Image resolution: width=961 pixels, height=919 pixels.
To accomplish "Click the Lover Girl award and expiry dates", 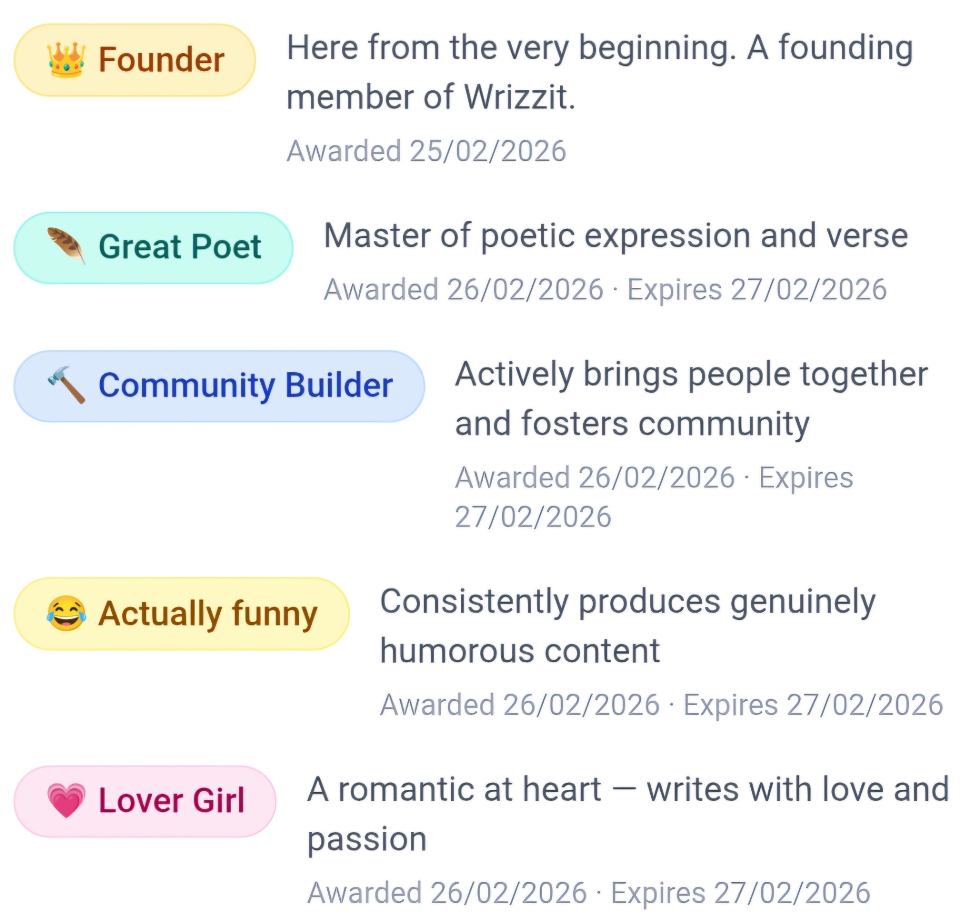I will [589, 893].
